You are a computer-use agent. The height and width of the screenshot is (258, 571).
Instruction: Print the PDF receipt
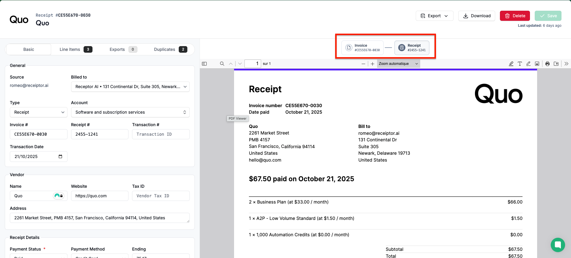click(x=548, y=64)
